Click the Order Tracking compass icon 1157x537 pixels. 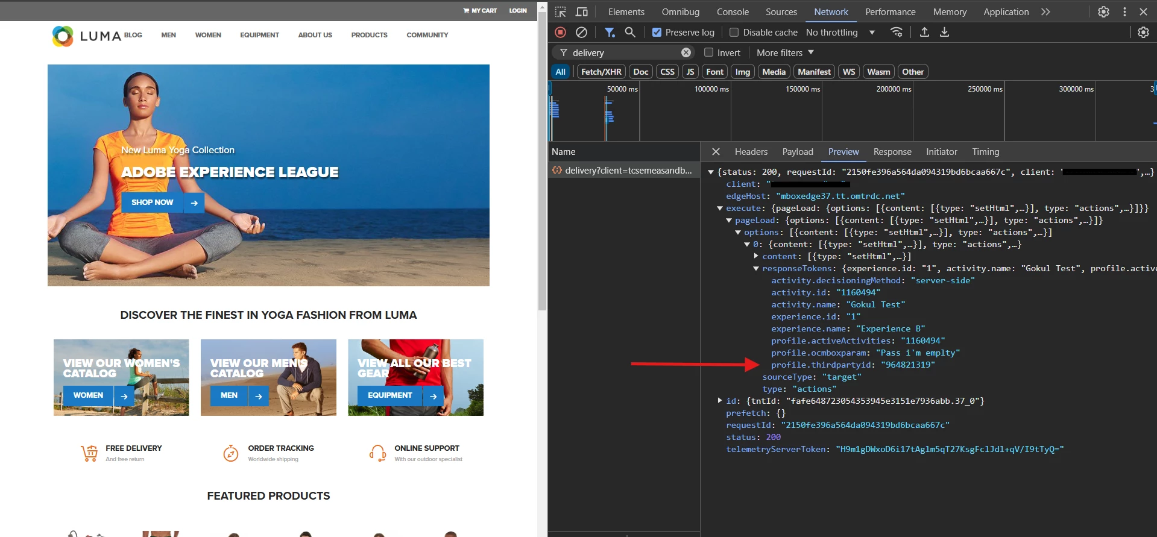click(x=231, y=453)
